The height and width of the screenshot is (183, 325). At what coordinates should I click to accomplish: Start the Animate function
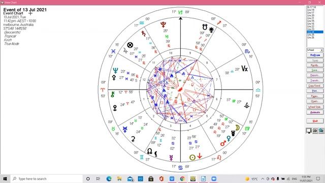(x=315, y=112)
